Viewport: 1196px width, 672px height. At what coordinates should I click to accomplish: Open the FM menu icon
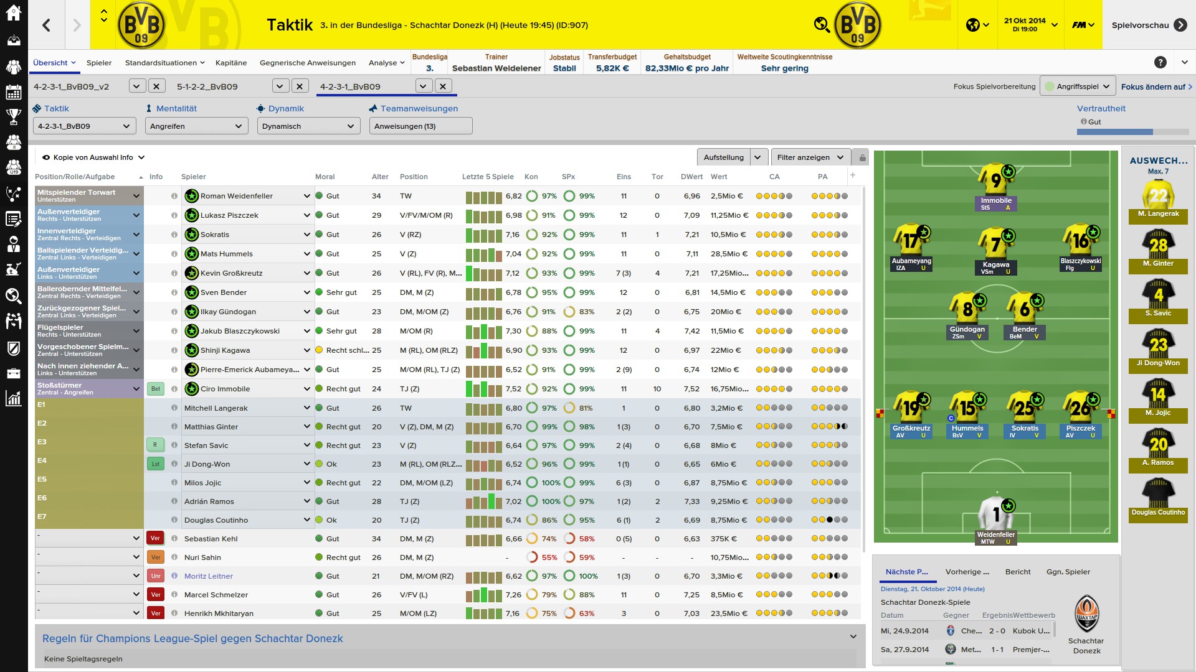pyautogui.click(x=1083, y=25)
